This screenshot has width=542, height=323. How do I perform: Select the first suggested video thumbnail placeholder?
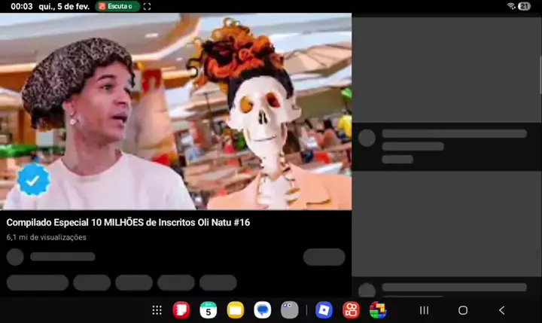click(446, 68)
